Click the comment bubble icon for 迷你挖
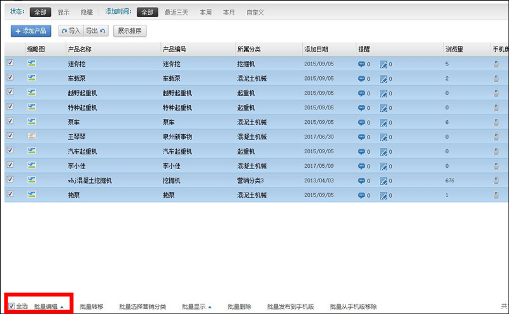The height and width of the screenshot is (314, 509). point(361,64)
